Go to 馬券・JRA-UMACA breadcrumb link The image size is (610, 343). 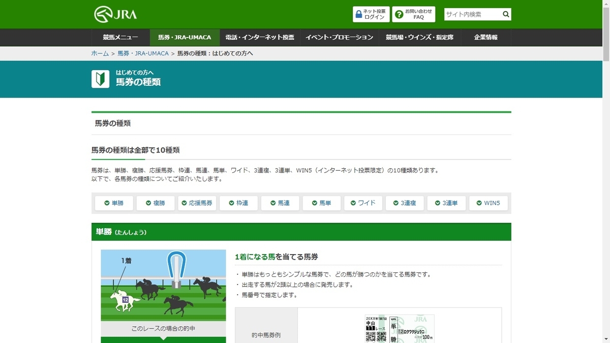click(x=143, y=53)
